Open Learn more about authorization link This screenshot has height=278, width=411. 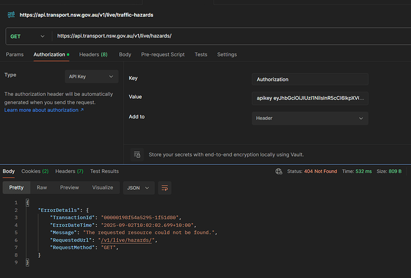click(x=43, y=110)
